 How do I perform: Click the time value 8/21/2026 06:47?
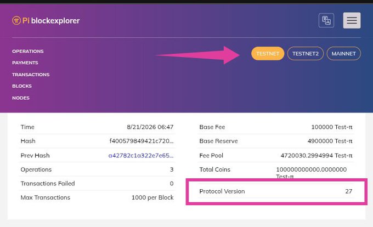click(x=150, y=127)
